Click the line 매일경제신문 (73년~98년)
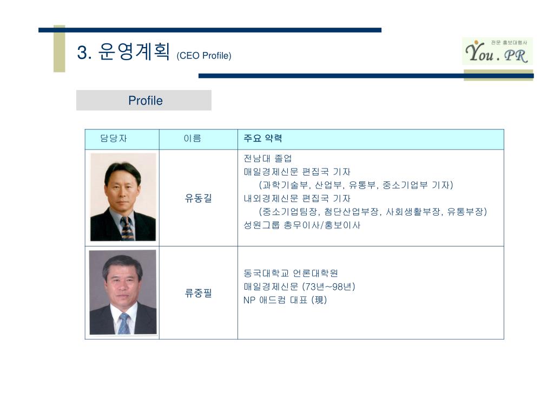The image size is (554, 416). 299,287
